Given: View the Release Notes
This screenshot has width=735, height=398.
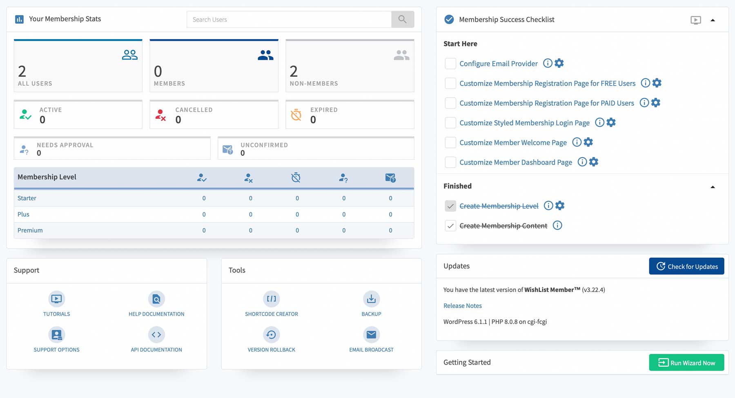Looking at the screenshot, I should coord(462,305).
